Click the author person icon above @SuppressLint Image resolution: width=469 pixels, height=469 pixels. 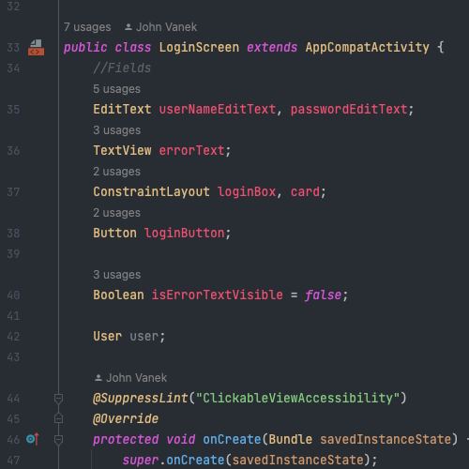(x=98, y=378)
